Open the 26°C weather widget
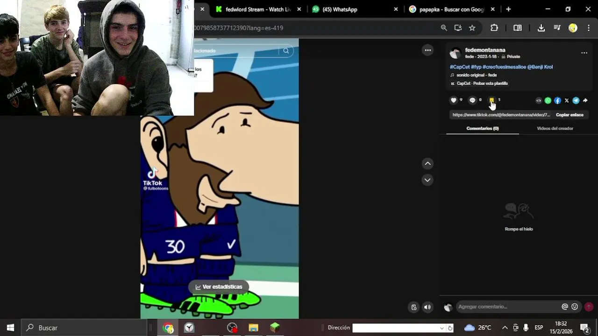Screen dimensions: 598x336 478,328
